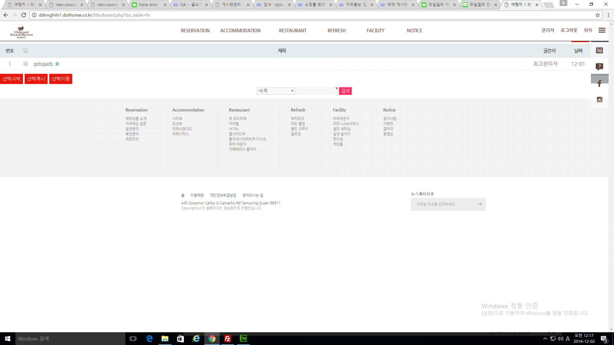Open File Explorer from the taskbar
This screenshot has width=614, height=345.
[165, 338]
